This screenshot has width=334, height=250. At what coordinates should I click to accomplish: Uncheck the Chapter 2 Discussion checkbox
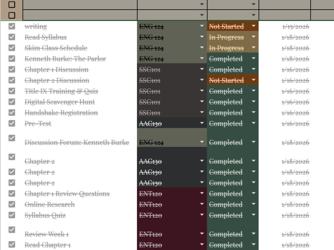[x=12, y=80]
